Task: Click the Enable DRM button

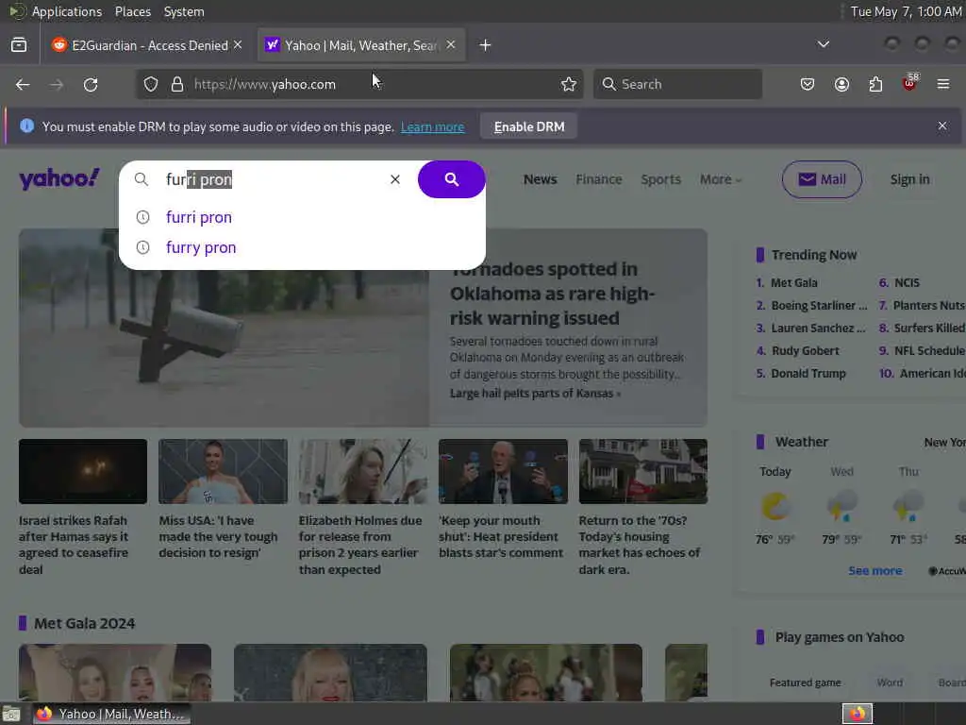Action: tap(529, 126)
